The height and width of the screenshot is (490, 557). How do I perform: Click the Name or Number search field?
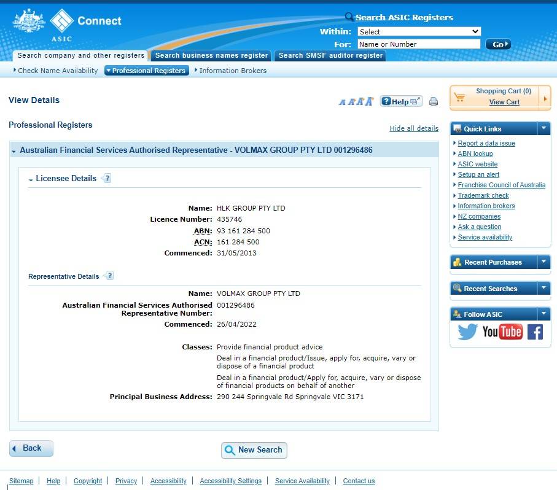pos(418,44)
